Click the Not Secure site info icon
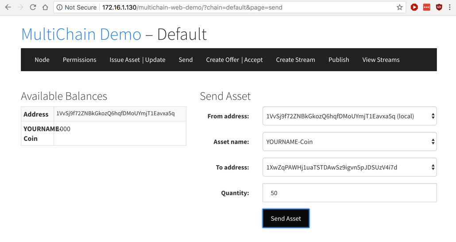Viewport: 456px width, 242px height. point(60,7)
